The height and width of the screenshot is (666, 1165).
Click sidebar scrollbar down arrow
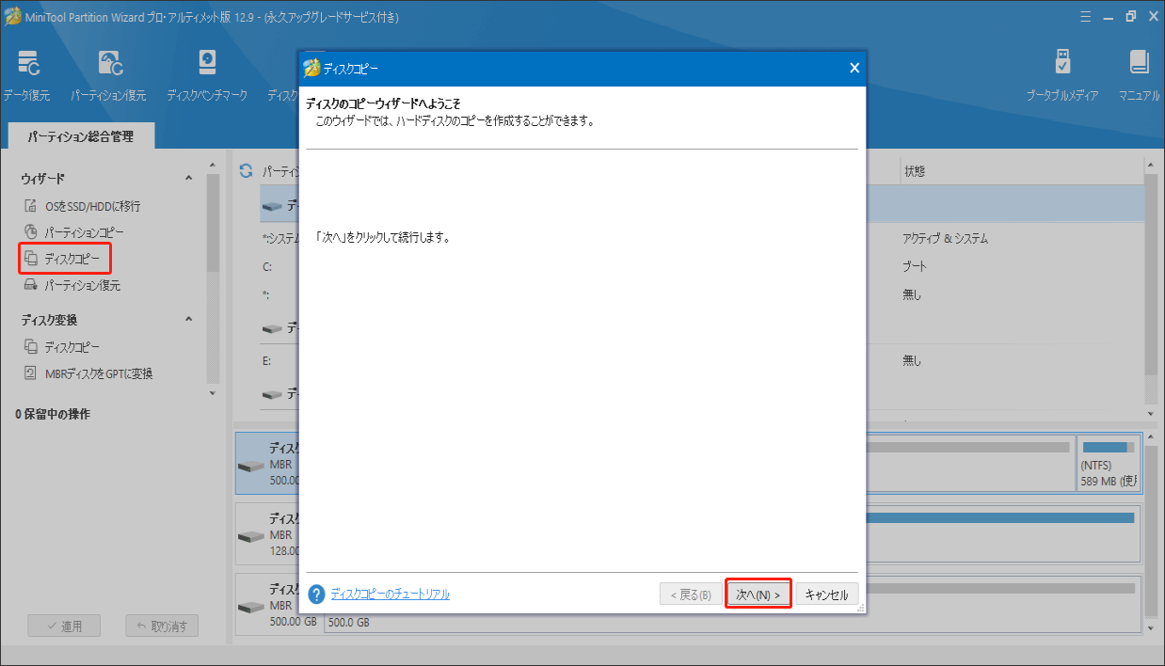[213, 393]
